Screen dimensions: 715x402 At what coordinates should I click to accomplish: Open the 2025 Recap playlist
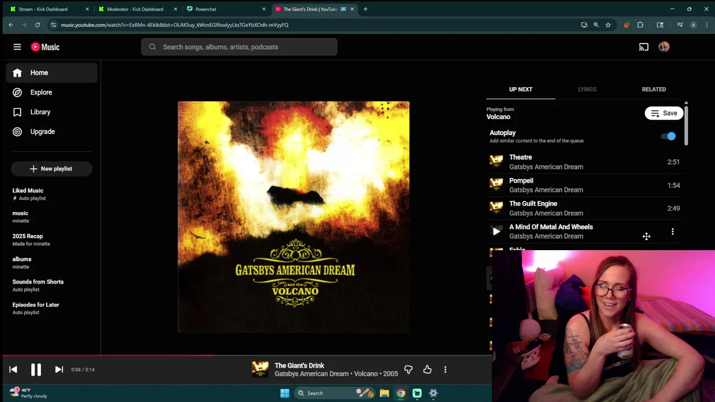[x=51, y=240]
